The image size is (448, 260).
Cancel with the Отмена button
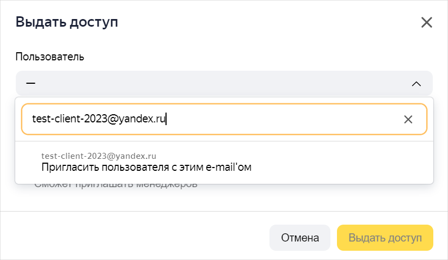click(300, 238)
